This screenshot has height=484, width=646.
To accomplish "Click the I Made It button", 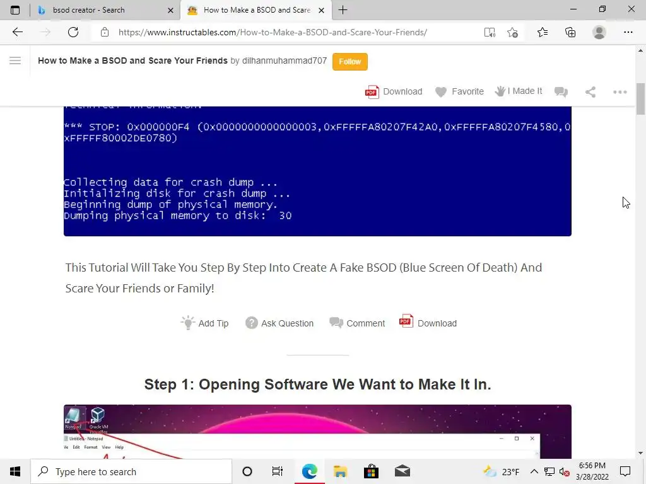I will pyautogui.click(x=519, y=91).
